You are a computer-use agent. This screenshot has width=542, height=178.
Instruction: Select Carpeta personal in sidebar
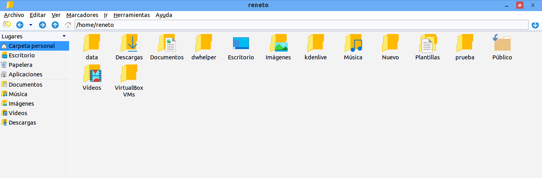pos(35,46)
